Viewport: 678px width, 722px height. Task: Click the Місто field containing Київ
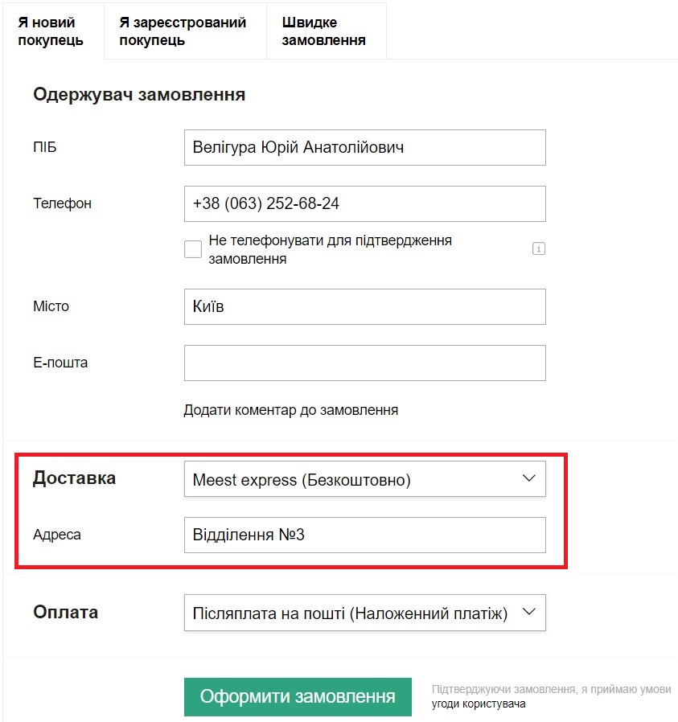click(365, 306)
